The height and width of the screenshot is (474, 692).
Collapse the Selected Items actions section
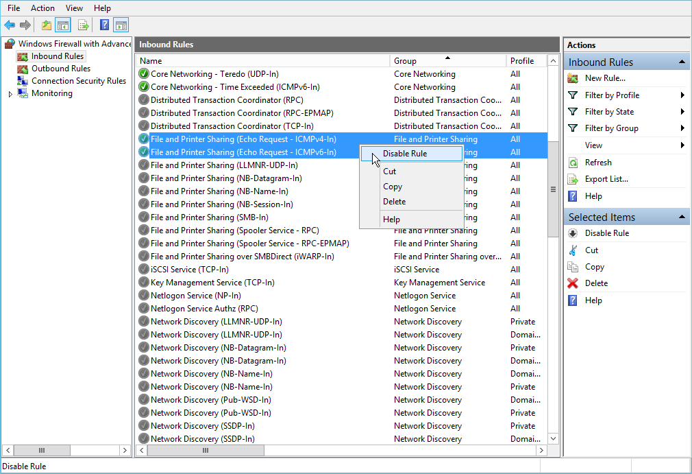click(x=682, y=217)
